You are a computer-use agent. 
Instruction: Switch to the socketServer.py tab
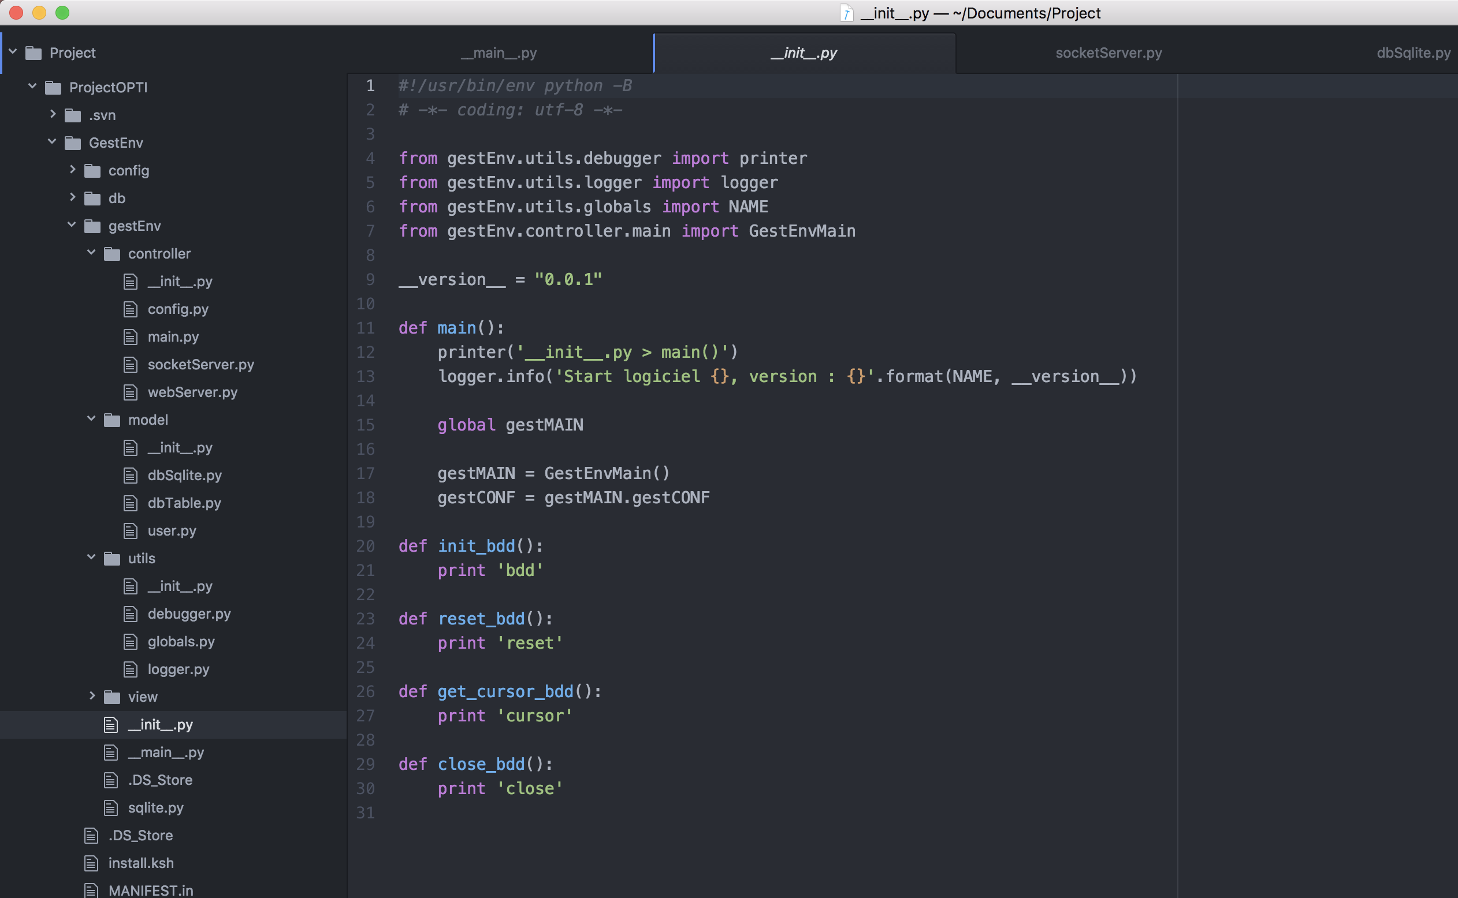click(x=1109, y=53)
